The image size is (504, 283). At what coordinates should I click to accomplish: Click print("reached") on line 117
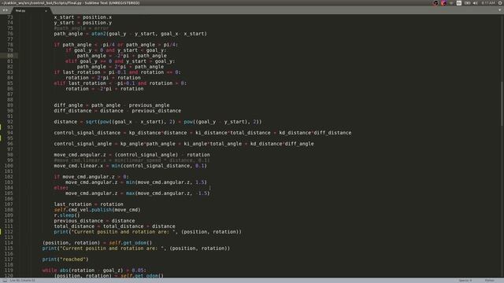pos(65,259)
